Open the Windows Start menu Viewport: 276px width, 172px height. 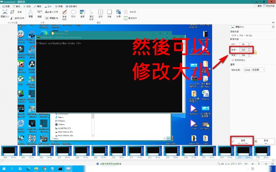pos(4,169)
